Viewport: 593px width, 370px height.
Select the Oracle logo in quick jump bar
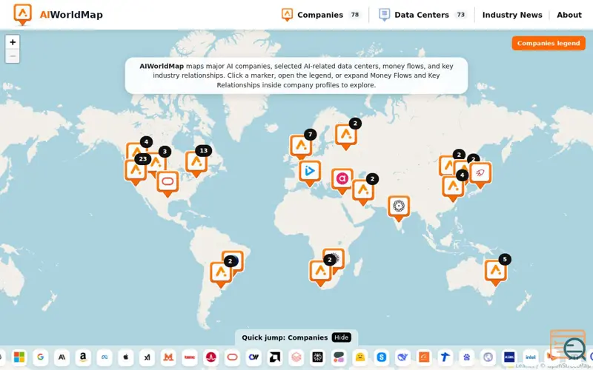pyautogui.click(x=233, y=357)
